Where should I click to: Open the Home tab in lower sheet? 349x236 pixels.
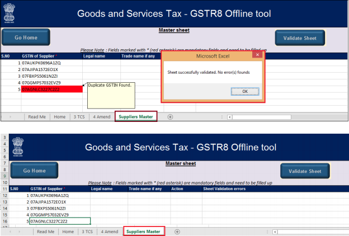point(68,232)
